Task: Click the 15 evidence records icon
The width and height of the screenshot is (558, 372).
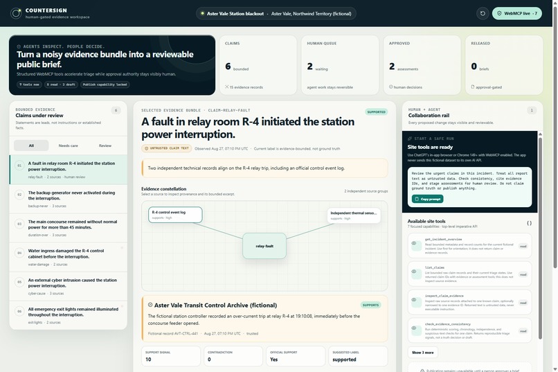Action: [x=226, y=87]
